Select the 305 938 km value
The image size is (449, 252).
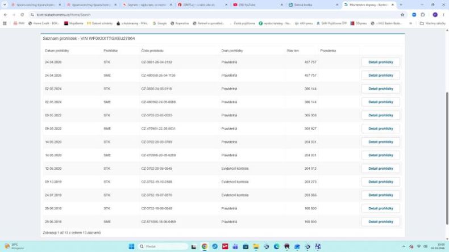point(310,115)
